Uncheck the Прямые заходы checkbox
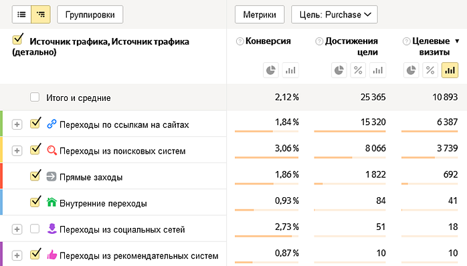The height and width of the screenshot is (266, 467). [x=35, y=176]
